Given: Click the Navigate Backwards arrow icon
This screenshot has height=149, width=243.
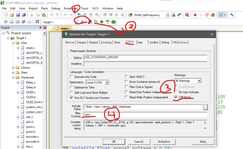Looking at the screenshot, I should tap(65, 15).
